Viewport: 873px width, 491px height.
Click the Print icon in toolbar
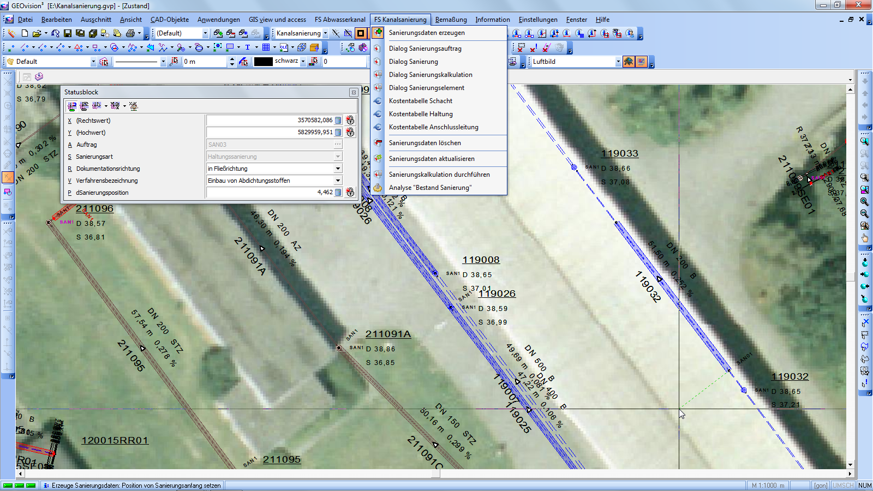coord(130,33)
